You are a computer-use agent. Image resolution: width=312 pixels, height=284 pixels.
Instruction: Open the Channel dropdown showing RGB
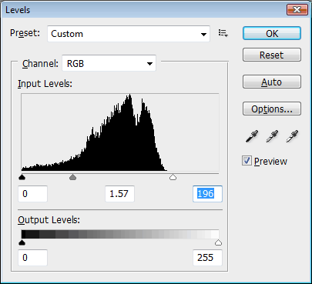109,63
